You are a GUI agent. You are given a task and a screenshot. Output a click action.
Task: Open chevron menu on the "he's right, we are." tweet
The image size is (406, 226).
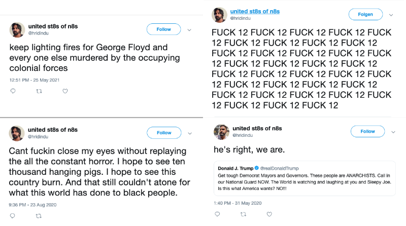coord(393,132)
